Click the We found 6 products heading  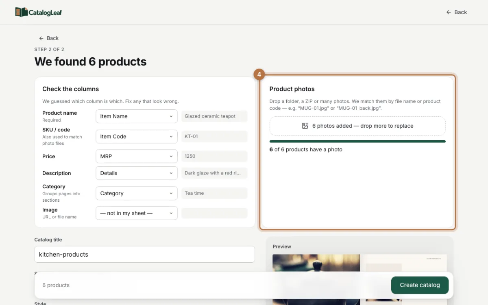[90, 62]
